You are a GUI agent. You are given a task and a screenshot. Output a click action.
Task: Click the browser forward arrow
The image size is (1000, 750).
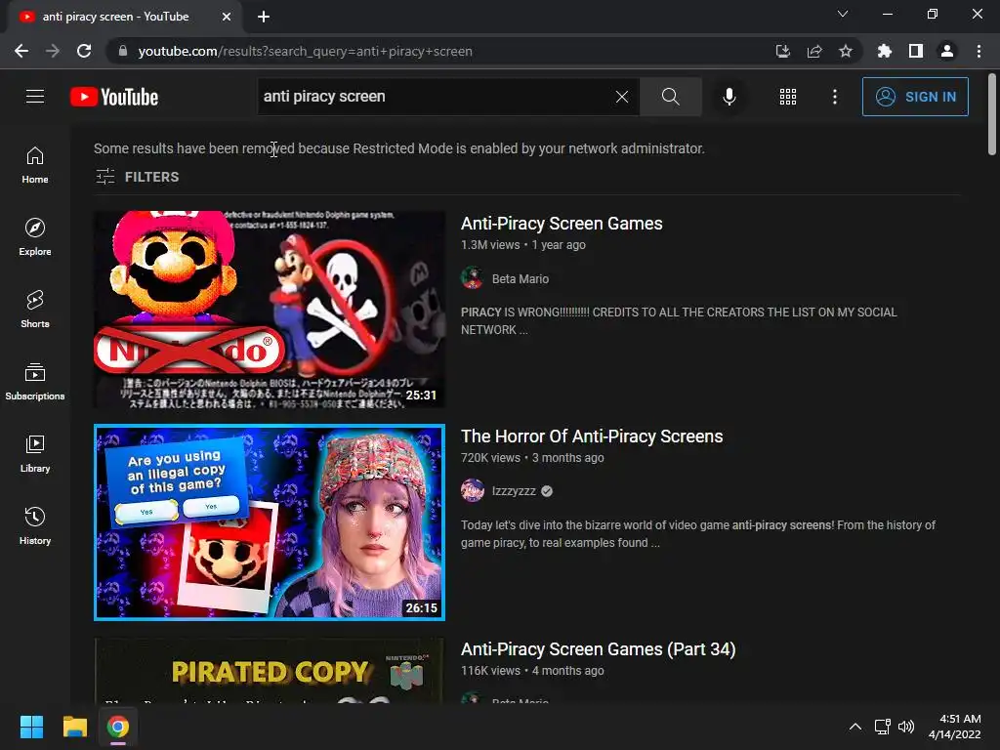53,51
